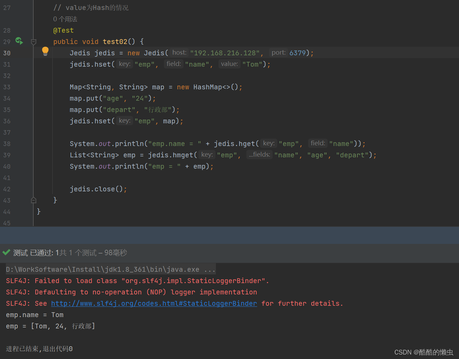459x359 pixels.
Task: Click the 'emp = [Tom, 24, 行政部]' output
Action: 50,326
